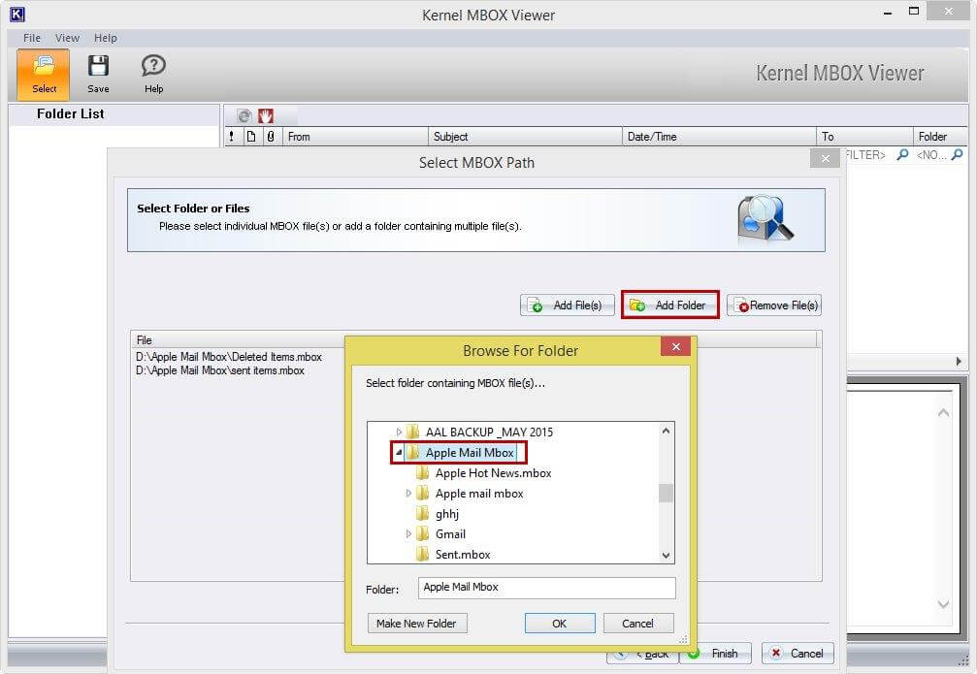Click search magnifier beside FILTER field
The width and height of the screenshot is (977, 674).
click(902, 154)
